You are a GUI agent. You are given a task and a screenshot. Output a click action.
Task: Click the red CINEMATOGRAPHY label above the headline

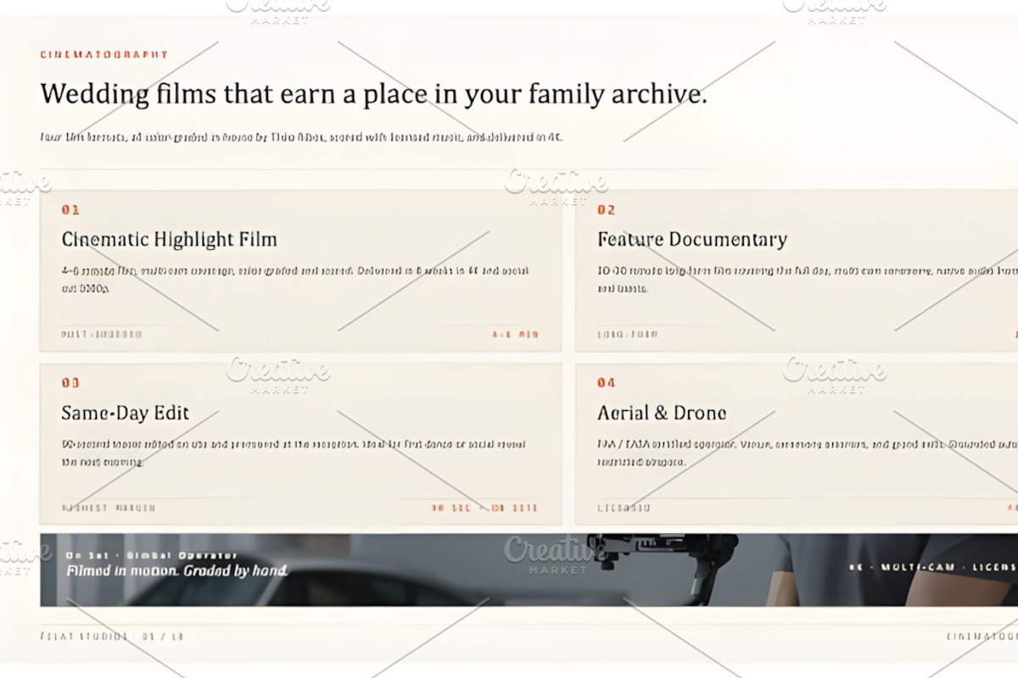(104, 54)
